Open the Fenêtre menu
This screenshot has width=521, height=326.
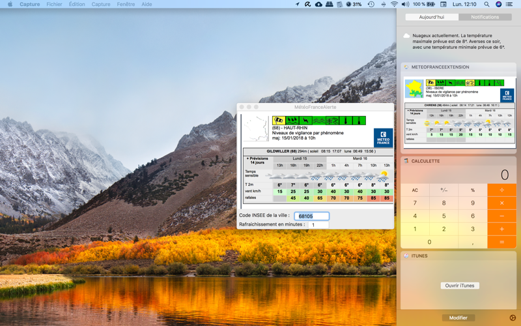(126, 5)
